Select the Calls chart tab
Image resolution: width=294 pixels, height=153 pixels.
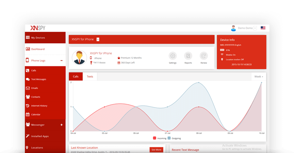(x=76, y=77)
